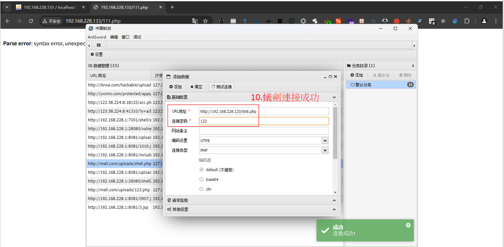Click the translate page icon

(195, 21)
